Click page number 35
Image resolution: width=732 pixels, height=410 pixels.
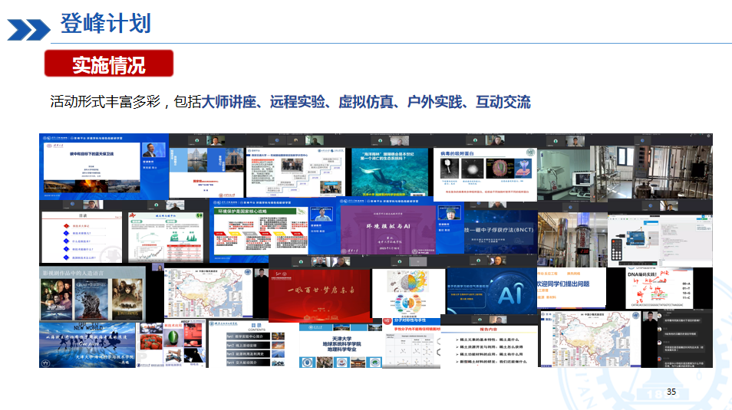click(671, 392)
